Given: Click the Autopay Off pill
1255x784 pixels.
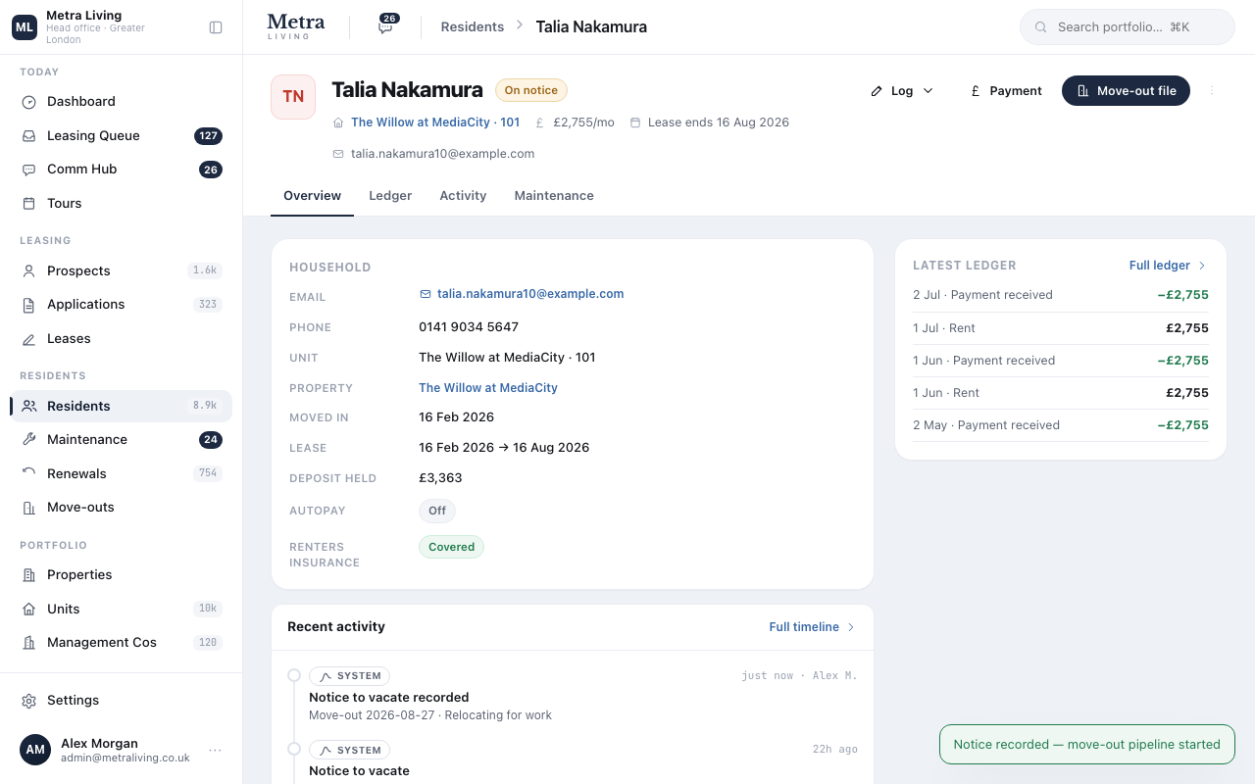Looking at the screenshot, I should tap(437, 511).
